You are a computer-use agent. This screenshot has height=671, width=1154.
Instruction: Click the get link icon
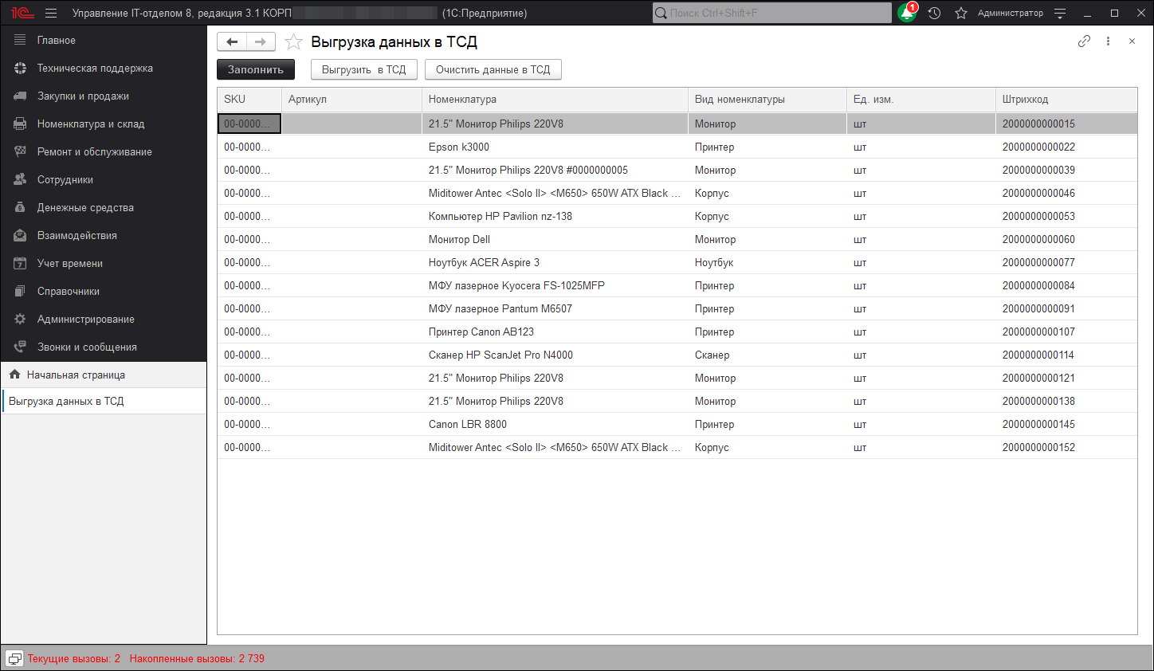(1084, 41)
